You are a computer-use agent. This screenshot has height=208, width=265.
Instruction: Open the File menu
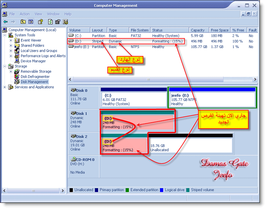point(12,14)
